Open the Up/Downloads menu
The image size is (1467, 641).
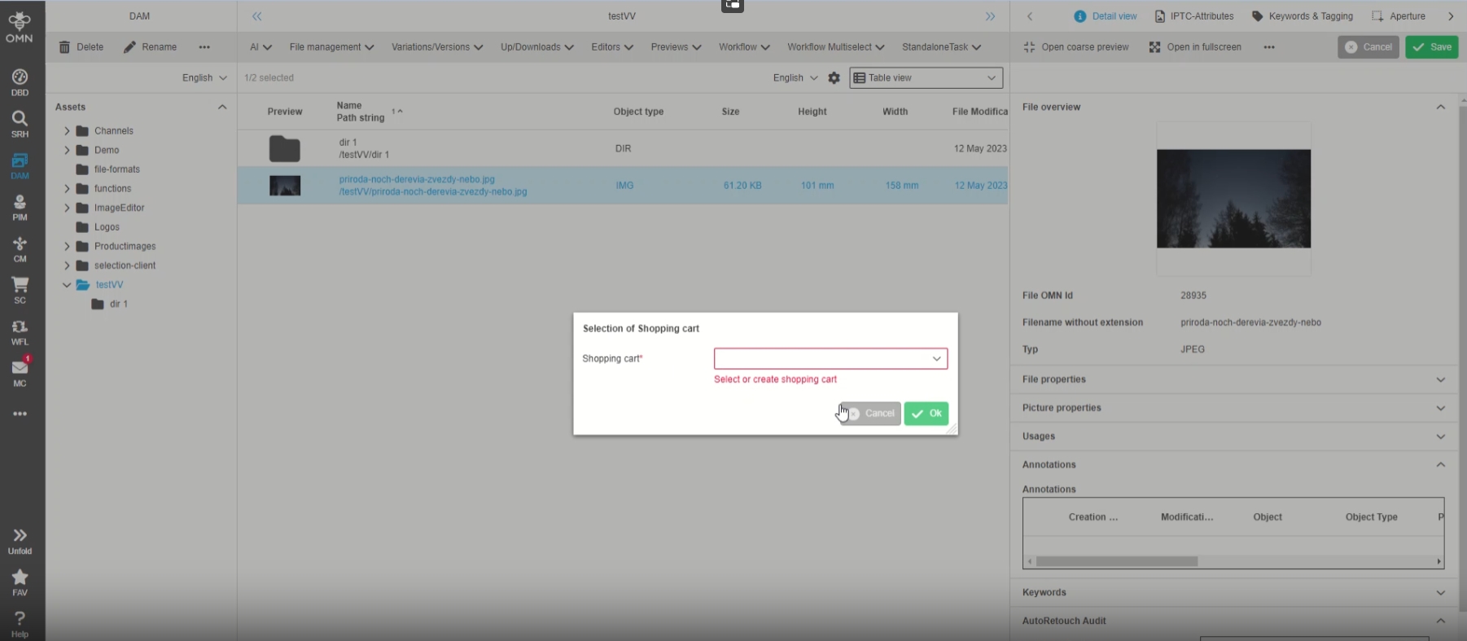(537, 47)
